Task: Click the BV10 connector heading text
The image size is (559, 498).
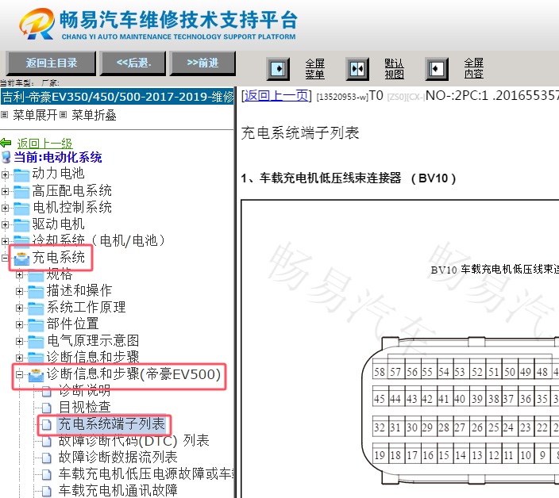Action: pyautogui.click(x=349, y=178)
